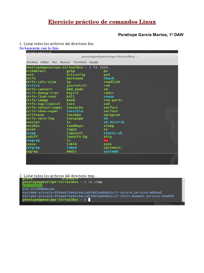Image resolution: width=204 pixels, height=273 pixels.
Task: Select the 'static-sh' entry in the listing
Action: click(x=113, y=133)
